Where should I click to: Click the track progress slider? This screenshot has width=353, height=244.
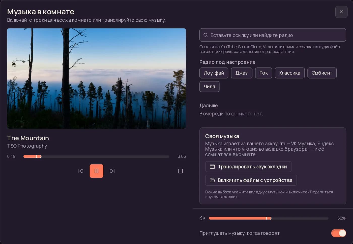coord(96,156)
